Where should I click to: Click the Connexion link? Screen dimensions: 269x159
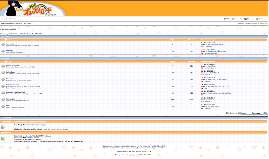[x=18, y=24]
